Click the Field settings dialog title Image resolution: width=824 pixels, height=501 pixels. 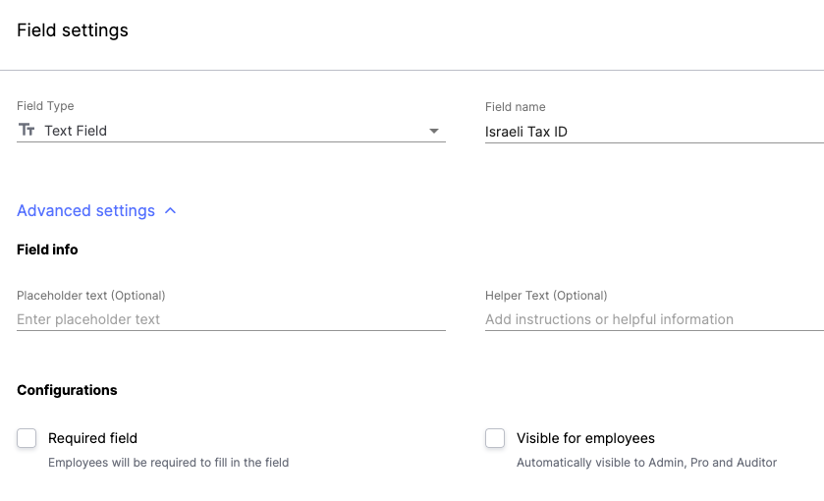73,30
